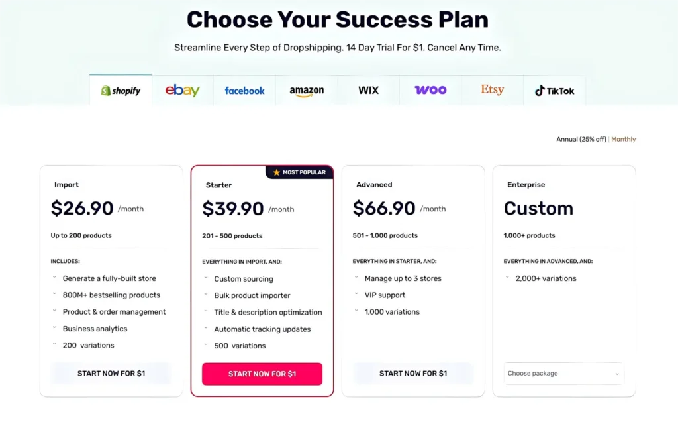Image resolution: width=678 pixels, height=424 pixels.
Task: Choose the eBay logo tab
Action: (183, 91)
